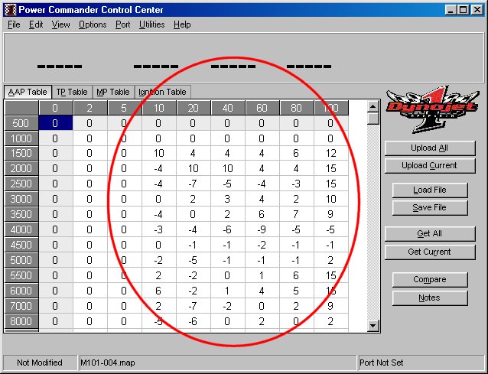The width and height of the screenshot is (488, 374).
Task: Select cell 10 in 1500 row, column 10
Action: pyautogui.click(x=159, y=154)
